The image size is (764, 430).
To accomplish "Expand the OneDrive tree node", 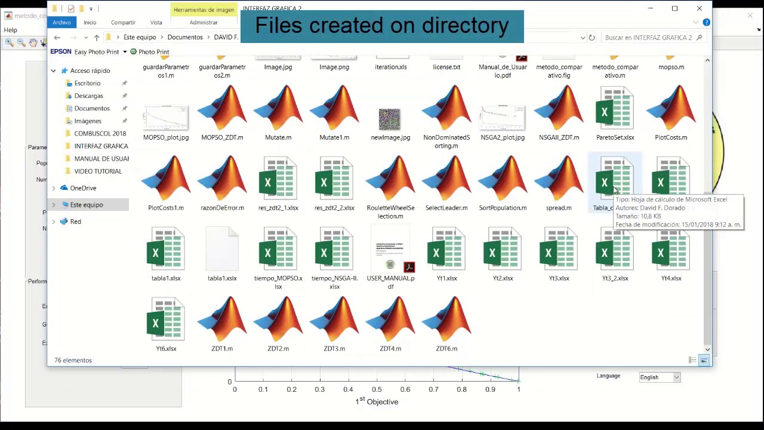I will (x=53, y=188).
